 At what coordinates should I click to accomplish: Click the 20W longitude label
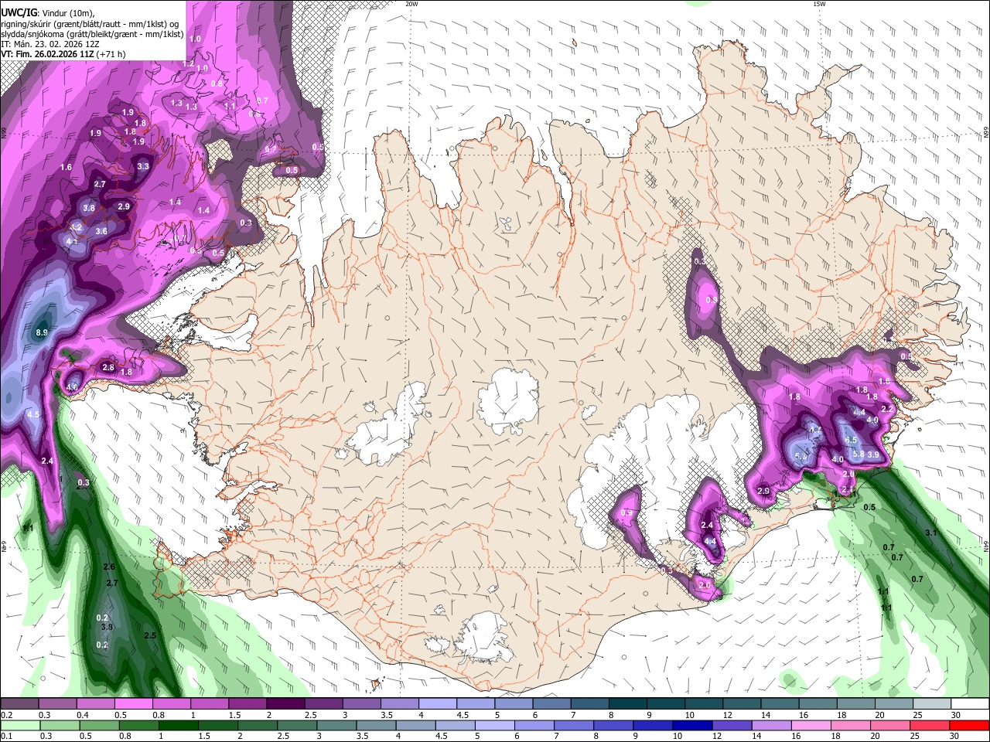click(411, 4)
